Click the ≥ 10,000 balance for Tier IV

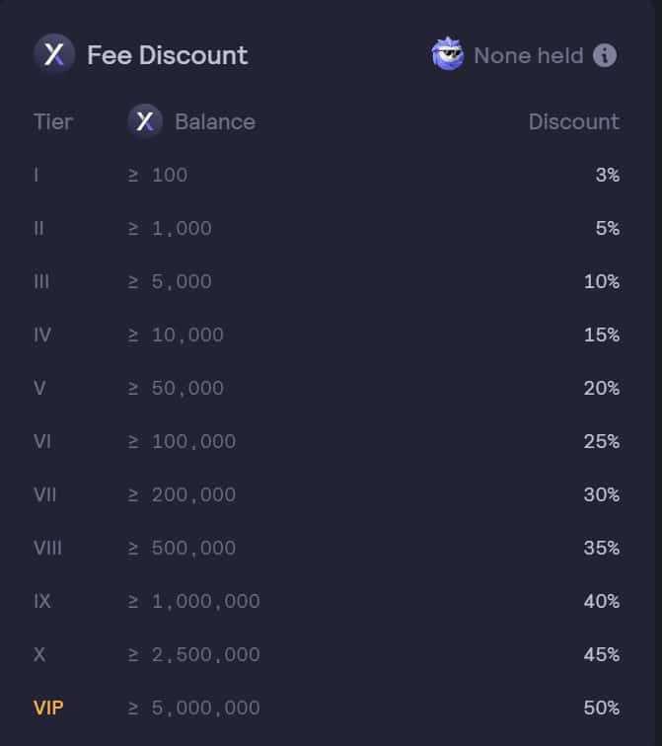pos(176,335)
